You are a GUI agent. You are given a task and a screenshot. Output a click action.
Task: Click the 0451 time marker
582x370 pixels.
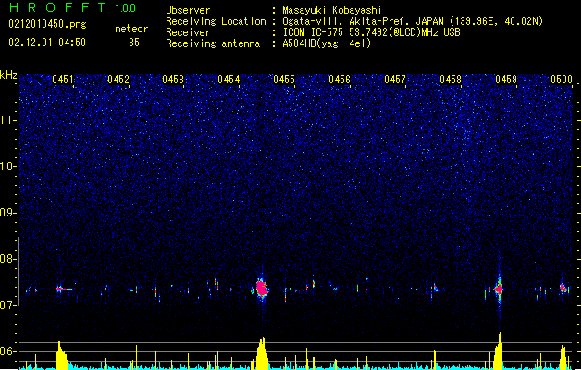click(x=62, y=79)
